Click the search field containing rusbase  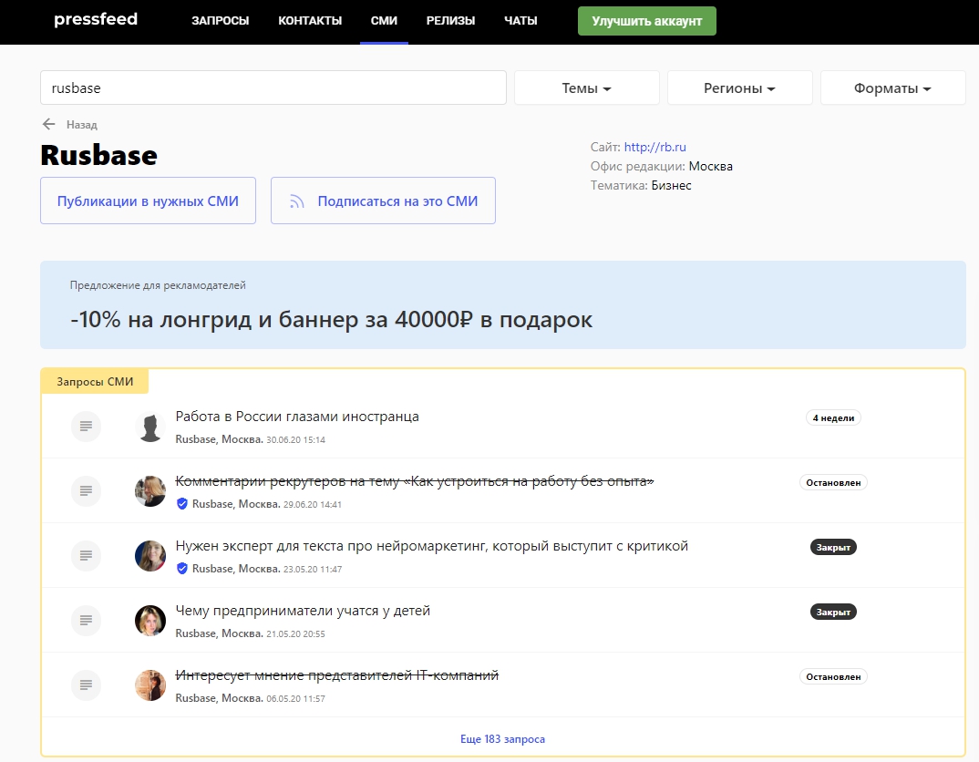[273, 88]
